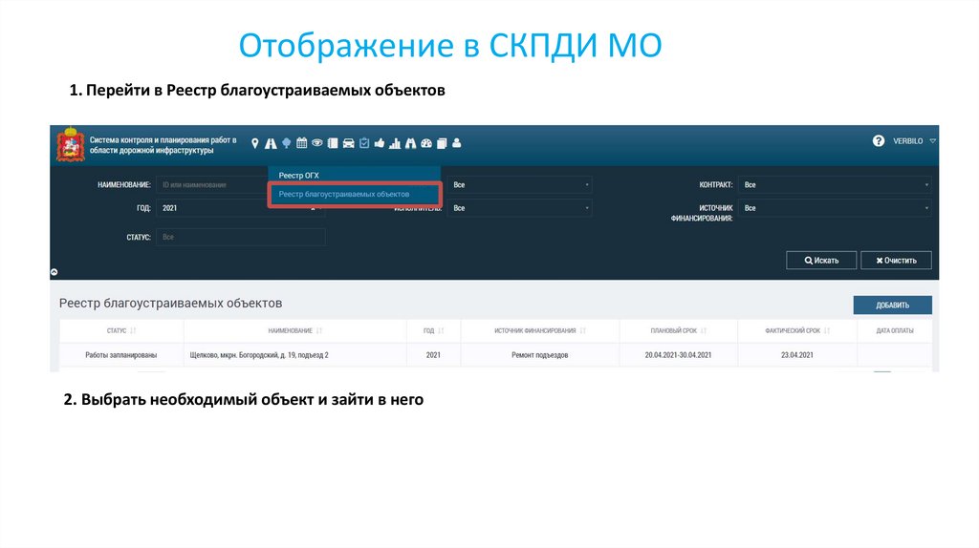This screenshot has width=979, height=548.
Task: Open the VERBILO user dropdown
Action: coord(914,141)
